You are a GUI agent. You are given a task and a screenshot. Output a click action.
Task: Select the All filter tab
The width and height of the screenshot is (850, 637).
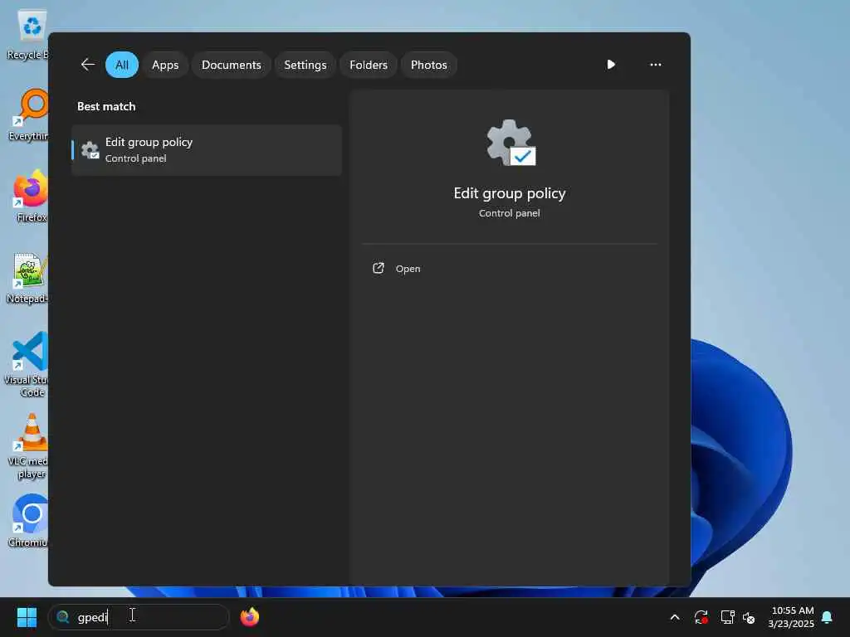[x=122, y=65]
